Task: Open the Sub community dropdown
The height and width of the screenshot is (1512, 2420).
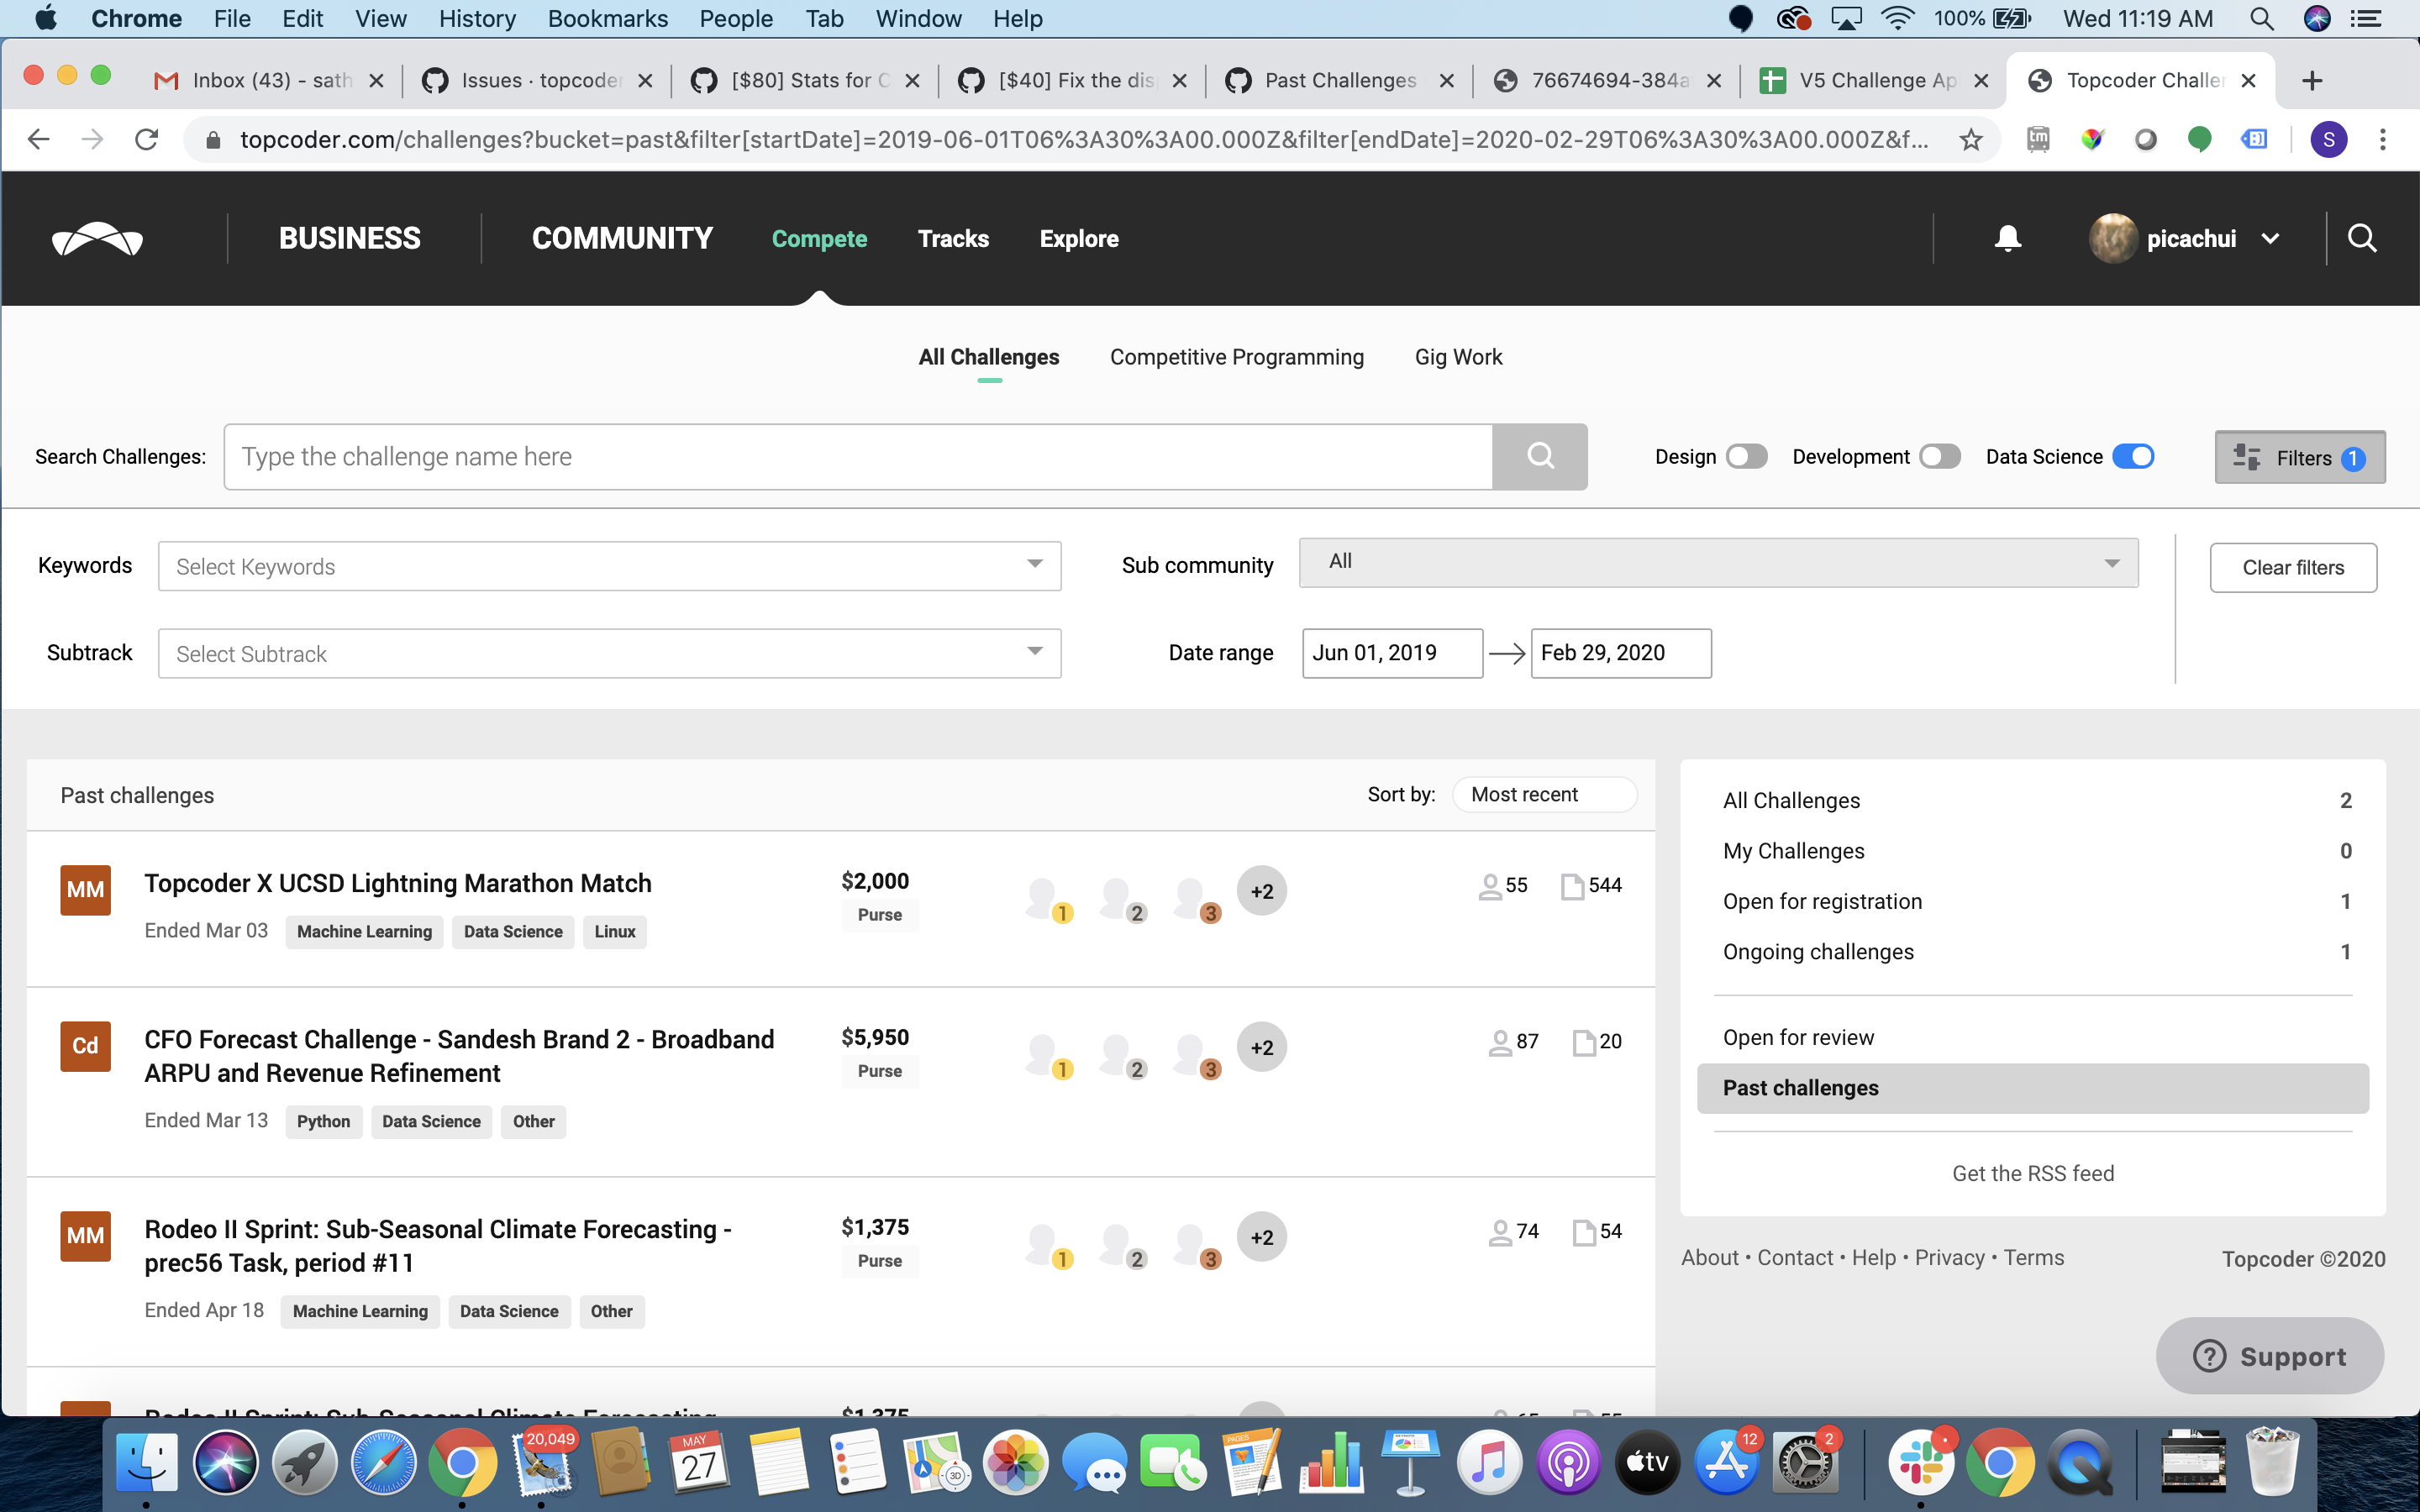Action: (x=1718, y=563)
